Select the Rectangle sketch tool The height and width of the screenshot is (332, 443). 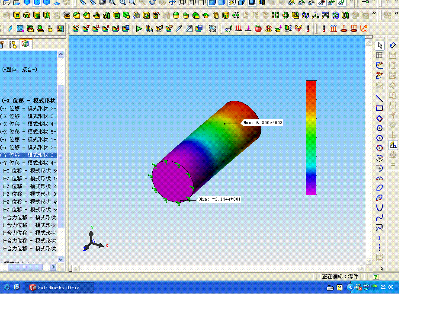pos(379,109)
